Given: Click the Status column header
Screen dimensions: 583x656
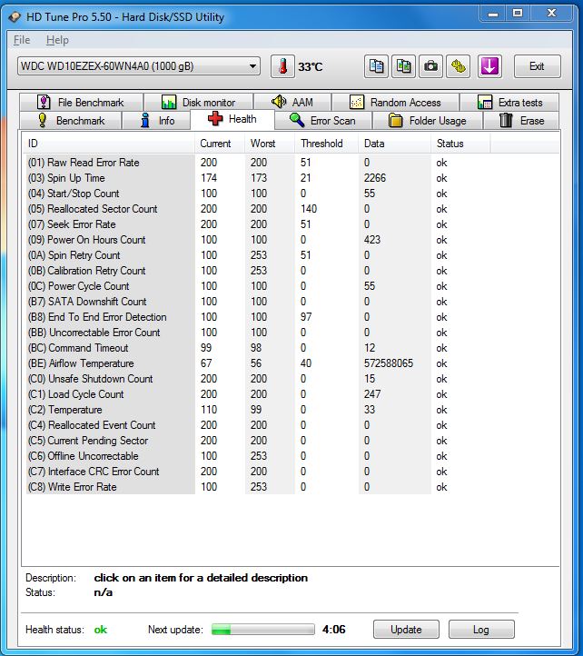Looking at the screenshot, I should 460,144.
